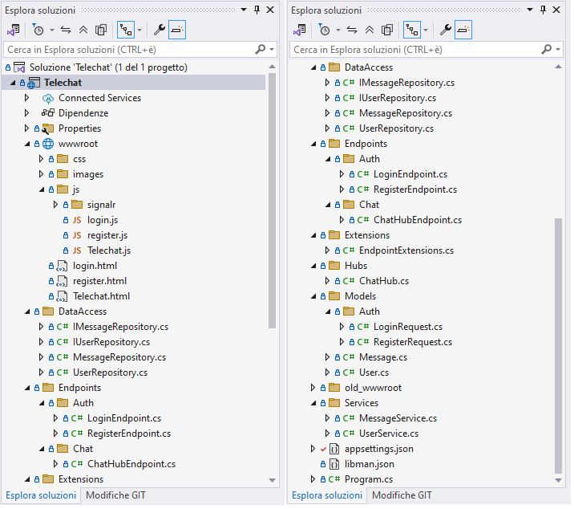The height and width of the screenshot is (509, 574).
Task: Click pending changes filter clock in left panel
Action: point(38,30)
